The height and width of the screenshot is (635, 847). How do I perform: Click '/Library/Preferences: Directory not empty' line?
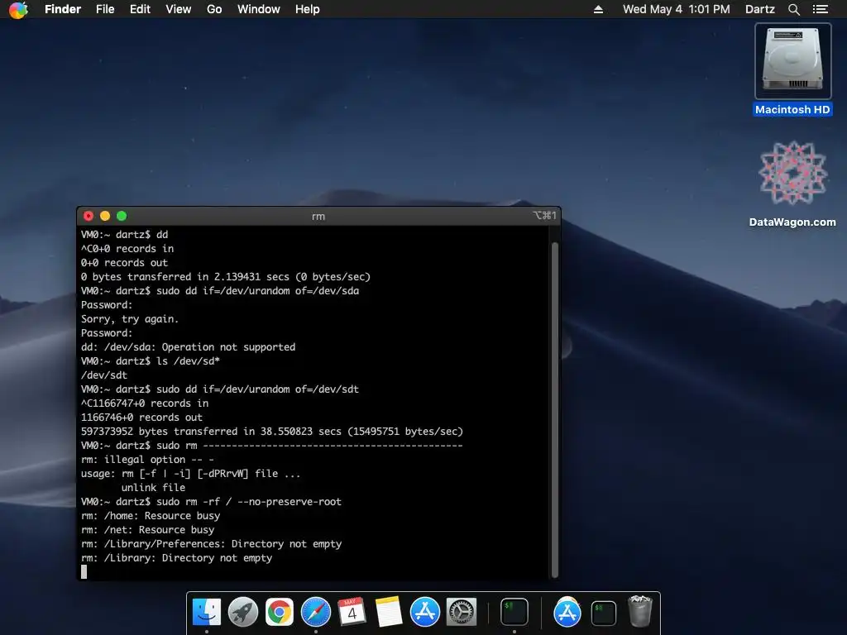pyautogui.click(x=211, y=544)
